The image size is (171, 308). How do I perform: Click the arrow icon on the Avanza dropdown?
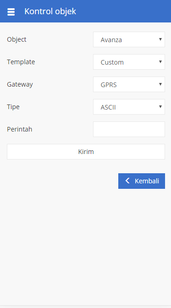click(x=160, y=39)
